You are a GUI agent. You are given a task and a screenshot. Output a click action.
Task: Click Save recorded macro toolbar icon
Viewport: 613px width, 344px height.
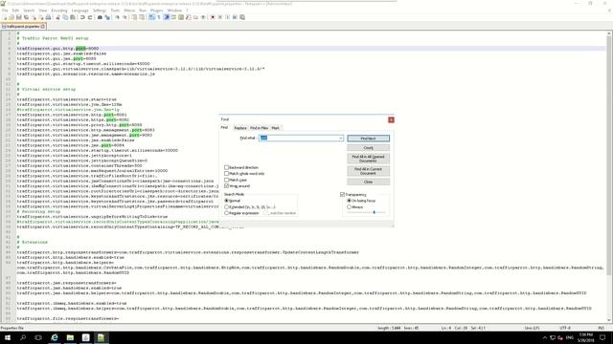click(x=242, y=17)
